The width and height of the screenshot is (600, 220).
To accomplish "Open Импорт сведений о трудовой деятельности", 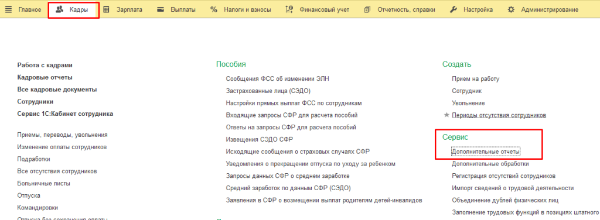I will coord(513,188).
